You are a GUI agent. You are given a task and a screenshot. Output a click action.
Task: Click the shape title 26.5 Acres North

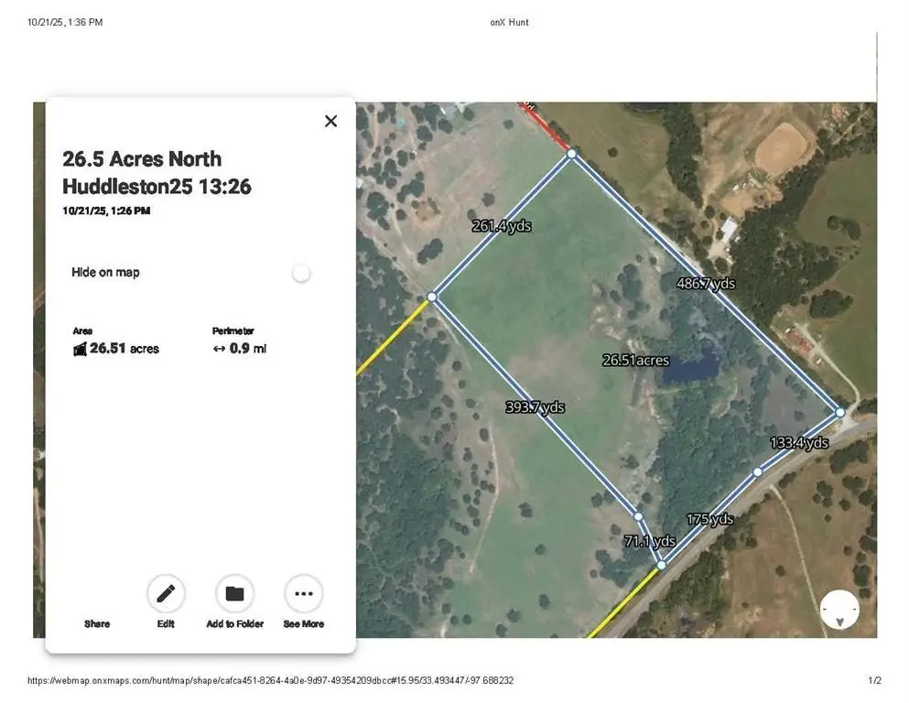pos(142,158)
